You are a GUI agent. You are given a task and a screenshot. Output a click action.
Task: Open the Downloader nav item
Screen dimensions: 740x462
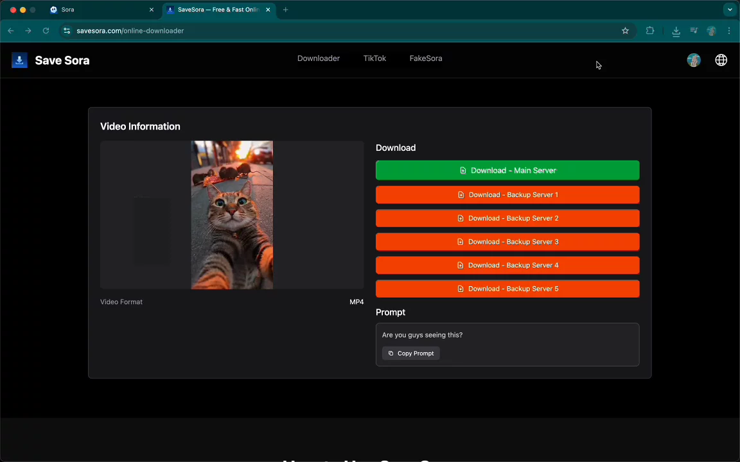pos(318,58)
